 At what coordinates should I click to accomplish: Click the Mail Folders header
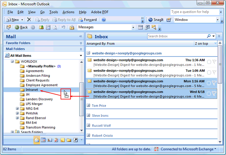(44, 49)
